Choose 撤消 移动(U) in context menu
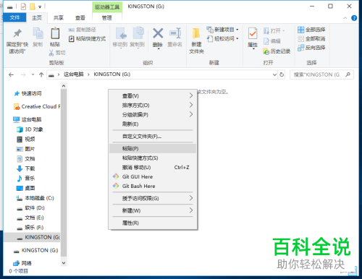The image size is (362, 279). pos(153,168)
